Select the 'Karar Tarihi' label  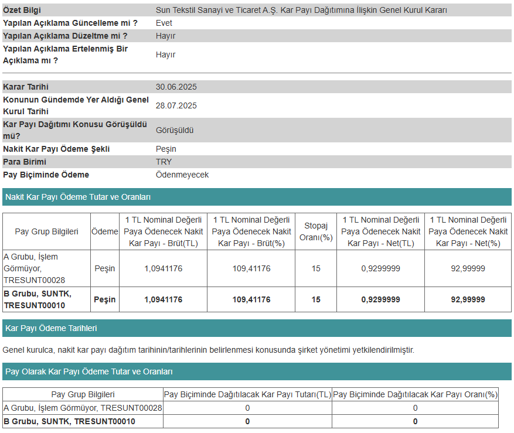(x=26, y=87)
